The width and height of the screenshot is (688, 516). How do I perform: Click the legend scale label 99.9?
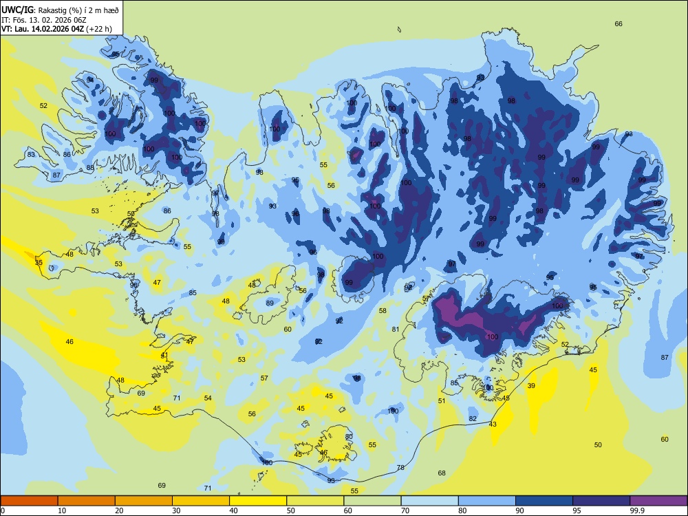coord(637,510)
